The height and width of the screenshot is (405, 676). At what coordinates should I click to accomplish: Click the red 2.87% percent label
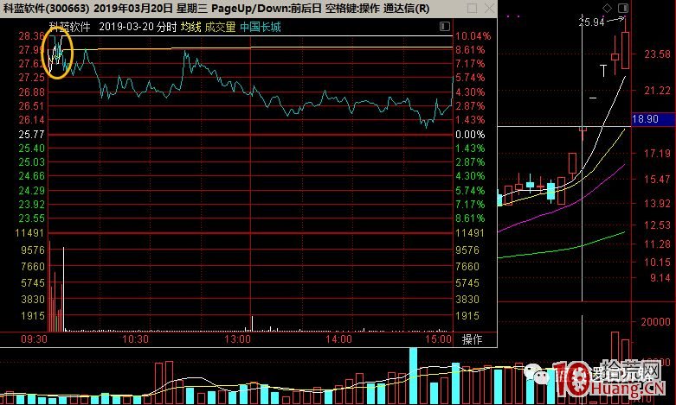coord(470,106)
